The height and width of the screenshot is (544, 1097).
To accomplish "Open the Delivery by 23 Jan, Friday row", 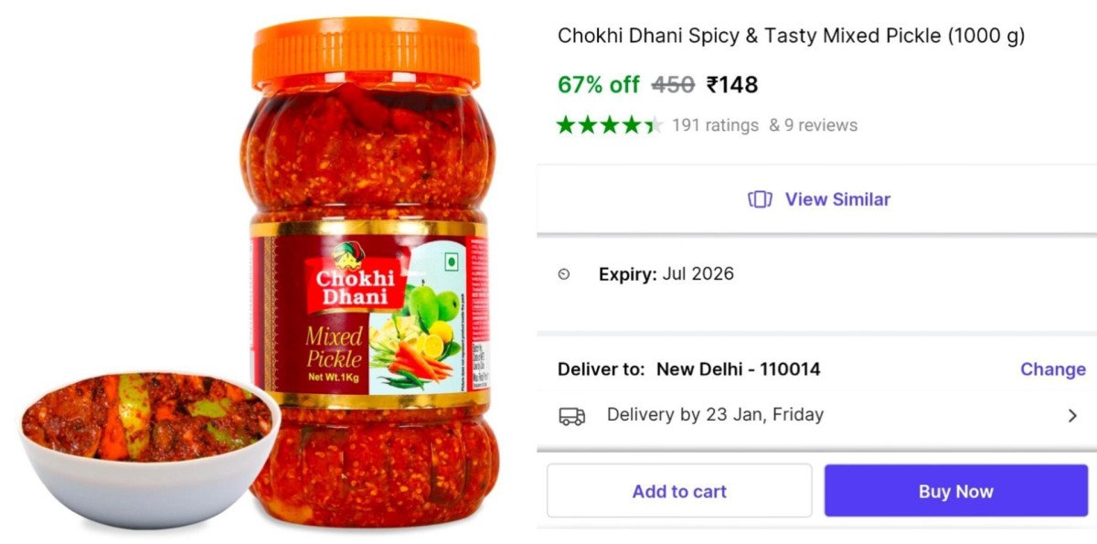I will [x=817, y=416].
